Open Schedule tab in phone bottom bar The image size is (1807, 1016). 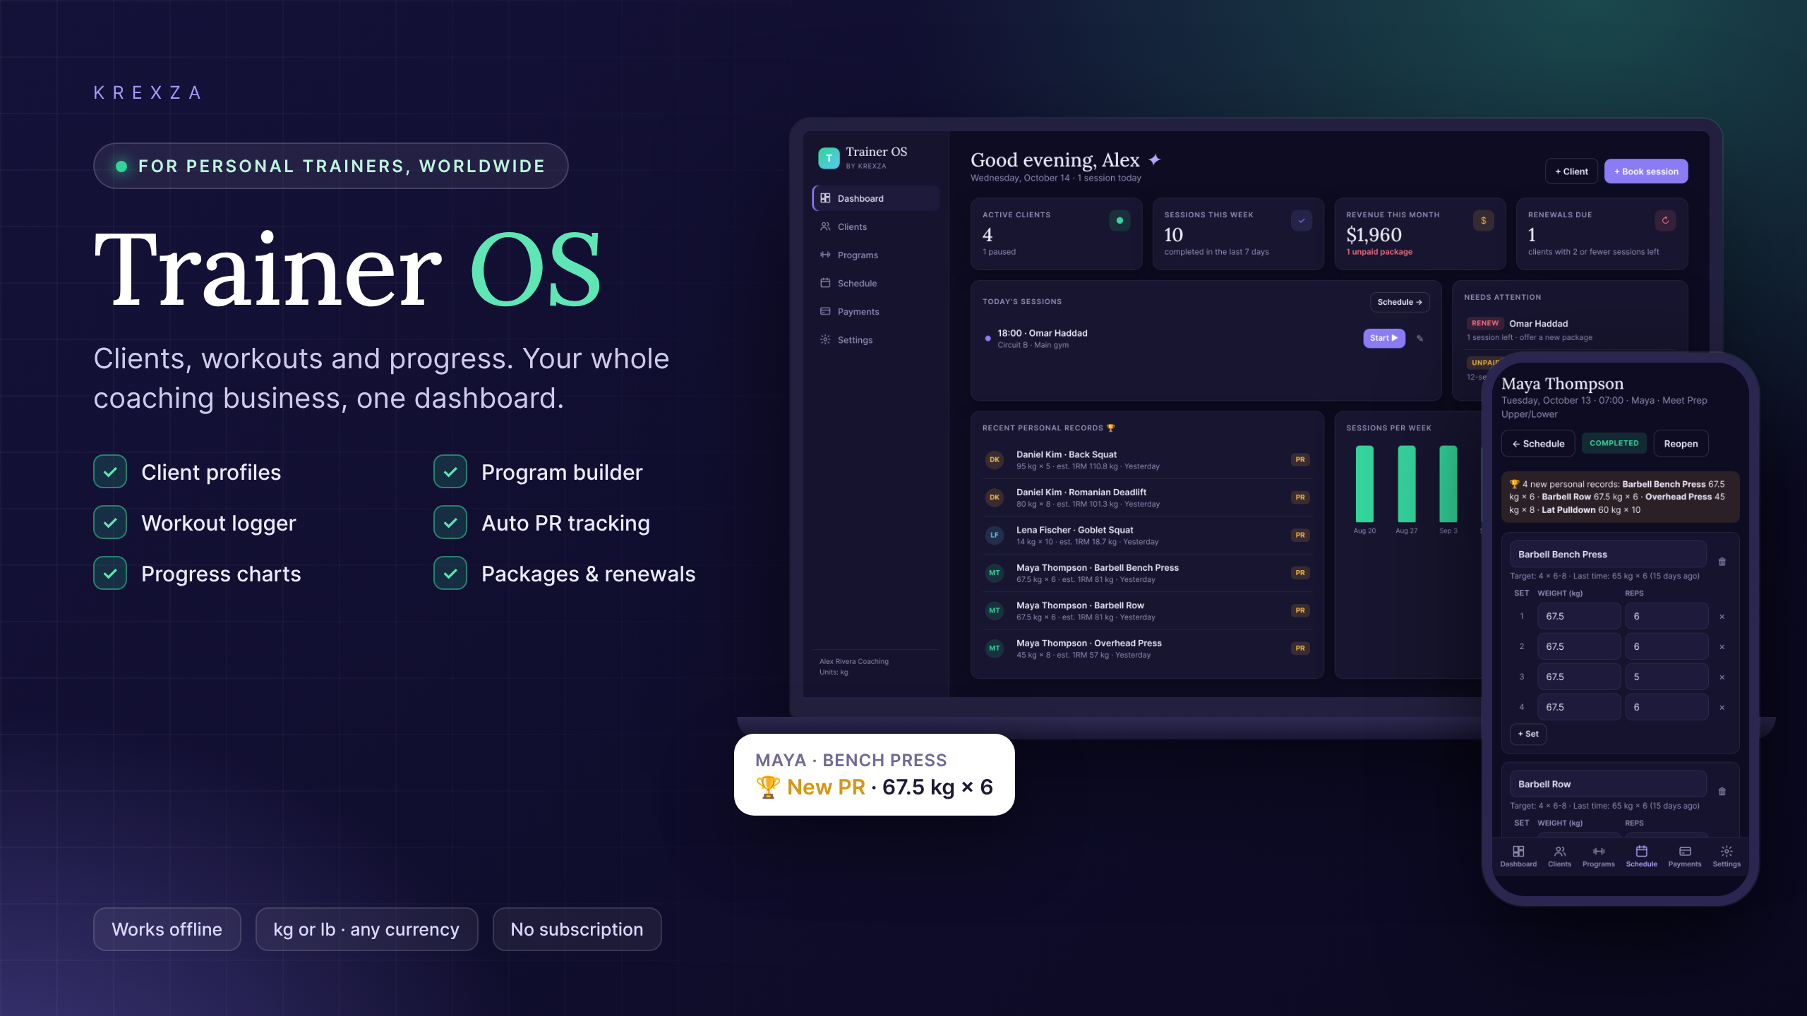(1642, 857)
